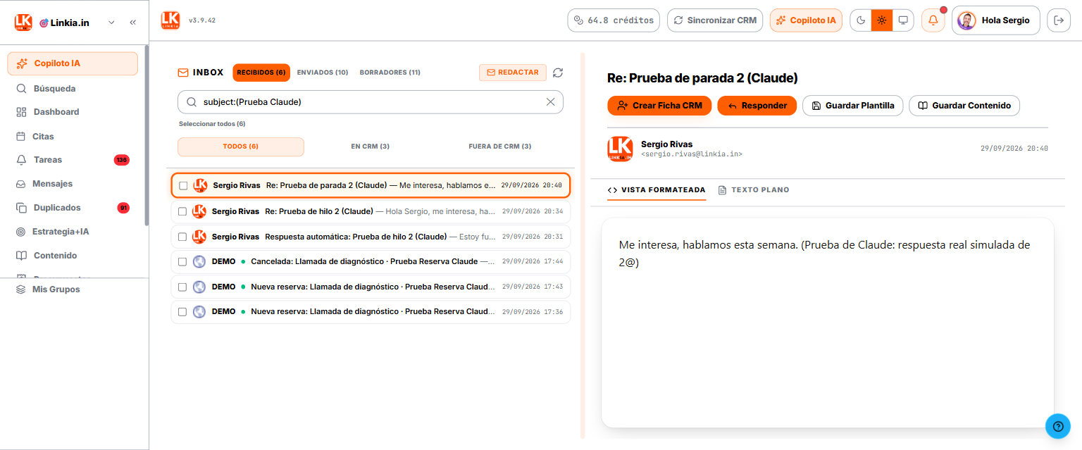Click globe avatar on 17:36 email row
Viewport: 1082px width, 450px height.
pyautogui.click(x=199, y=311)
